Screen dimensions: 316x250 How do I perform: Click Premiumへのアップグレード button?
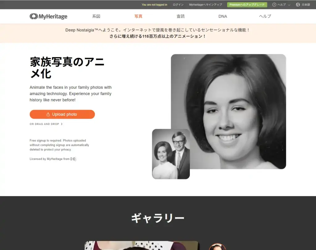click(x=247, y=5)
